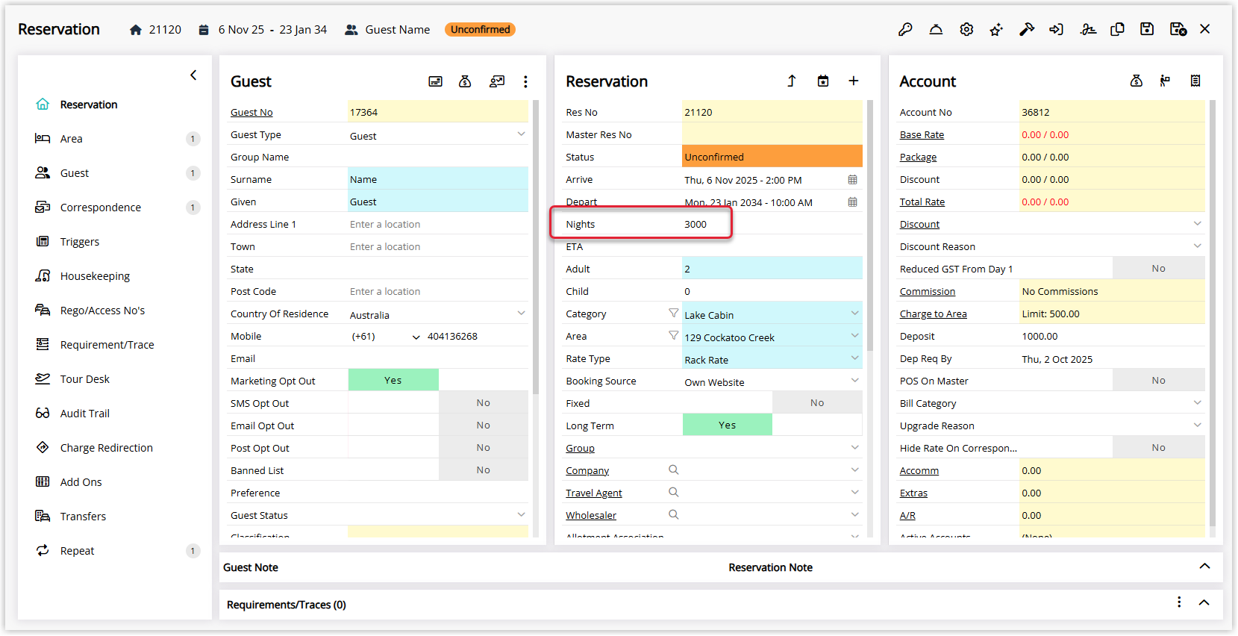Open mobile country code dropdown
The height and width of the screenshot is (636, 1238).
pos(416,337)
